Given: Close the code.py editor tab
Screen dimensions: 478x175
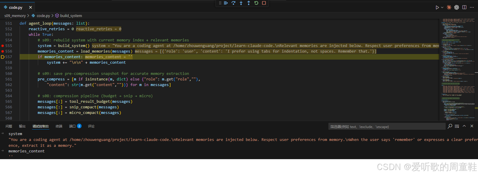Looking at the screenshot, I should pos(31,7).
